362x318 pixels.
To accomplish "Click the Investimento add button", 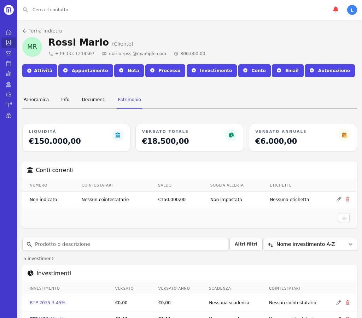I will pos(211,71).
